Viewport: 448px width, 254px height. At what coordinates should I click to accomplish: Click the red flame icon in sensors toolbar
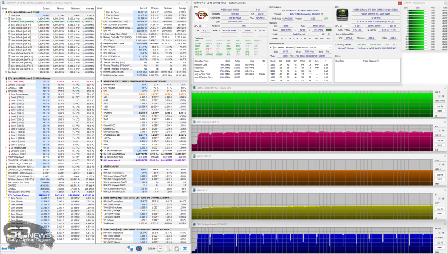point(139,248)
